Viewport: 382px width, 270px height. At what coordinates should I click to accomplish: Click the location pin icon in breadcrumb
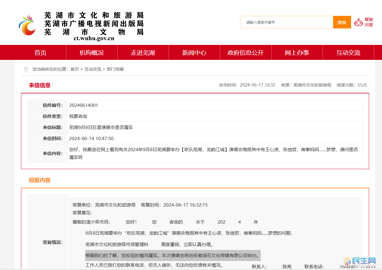[x=26, y=69]
